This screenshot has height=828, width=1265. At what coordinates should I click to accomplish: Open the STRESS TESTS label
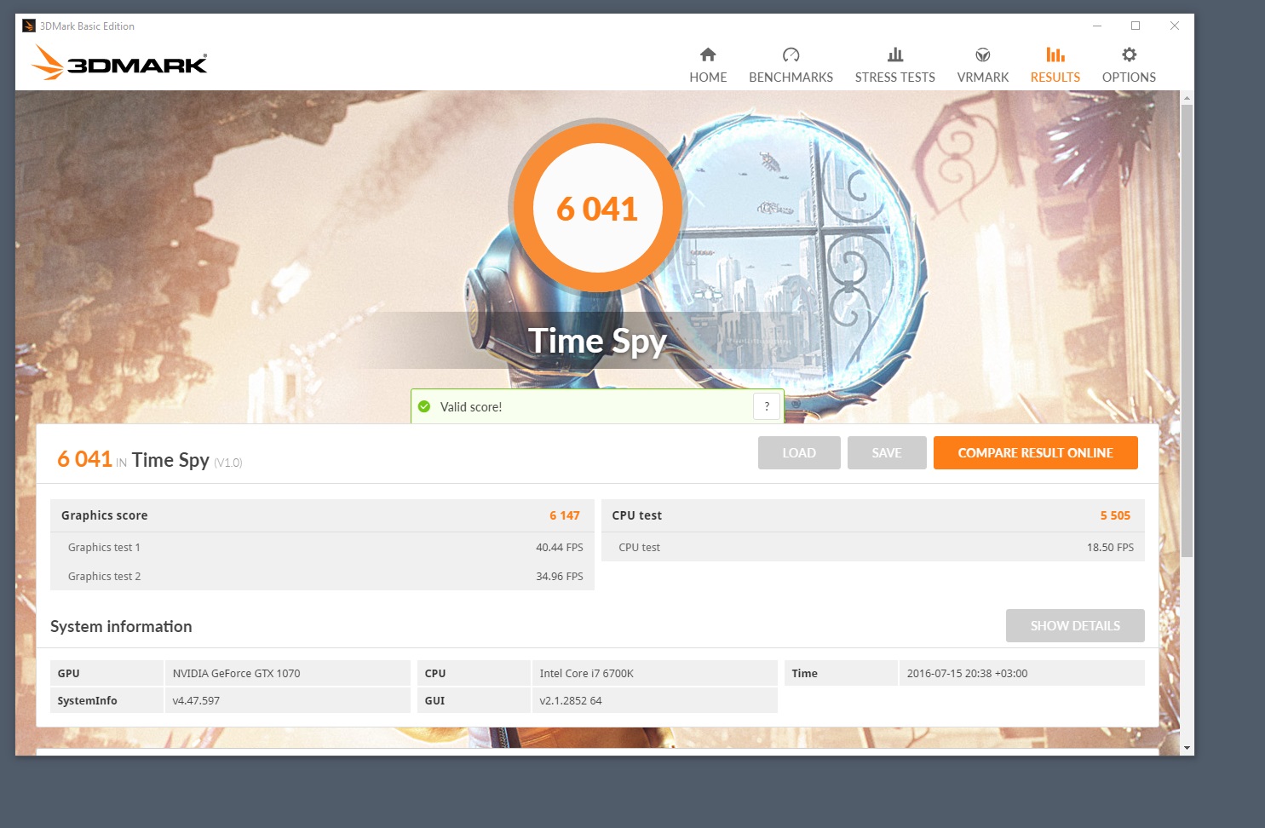[x=894, y=77]
